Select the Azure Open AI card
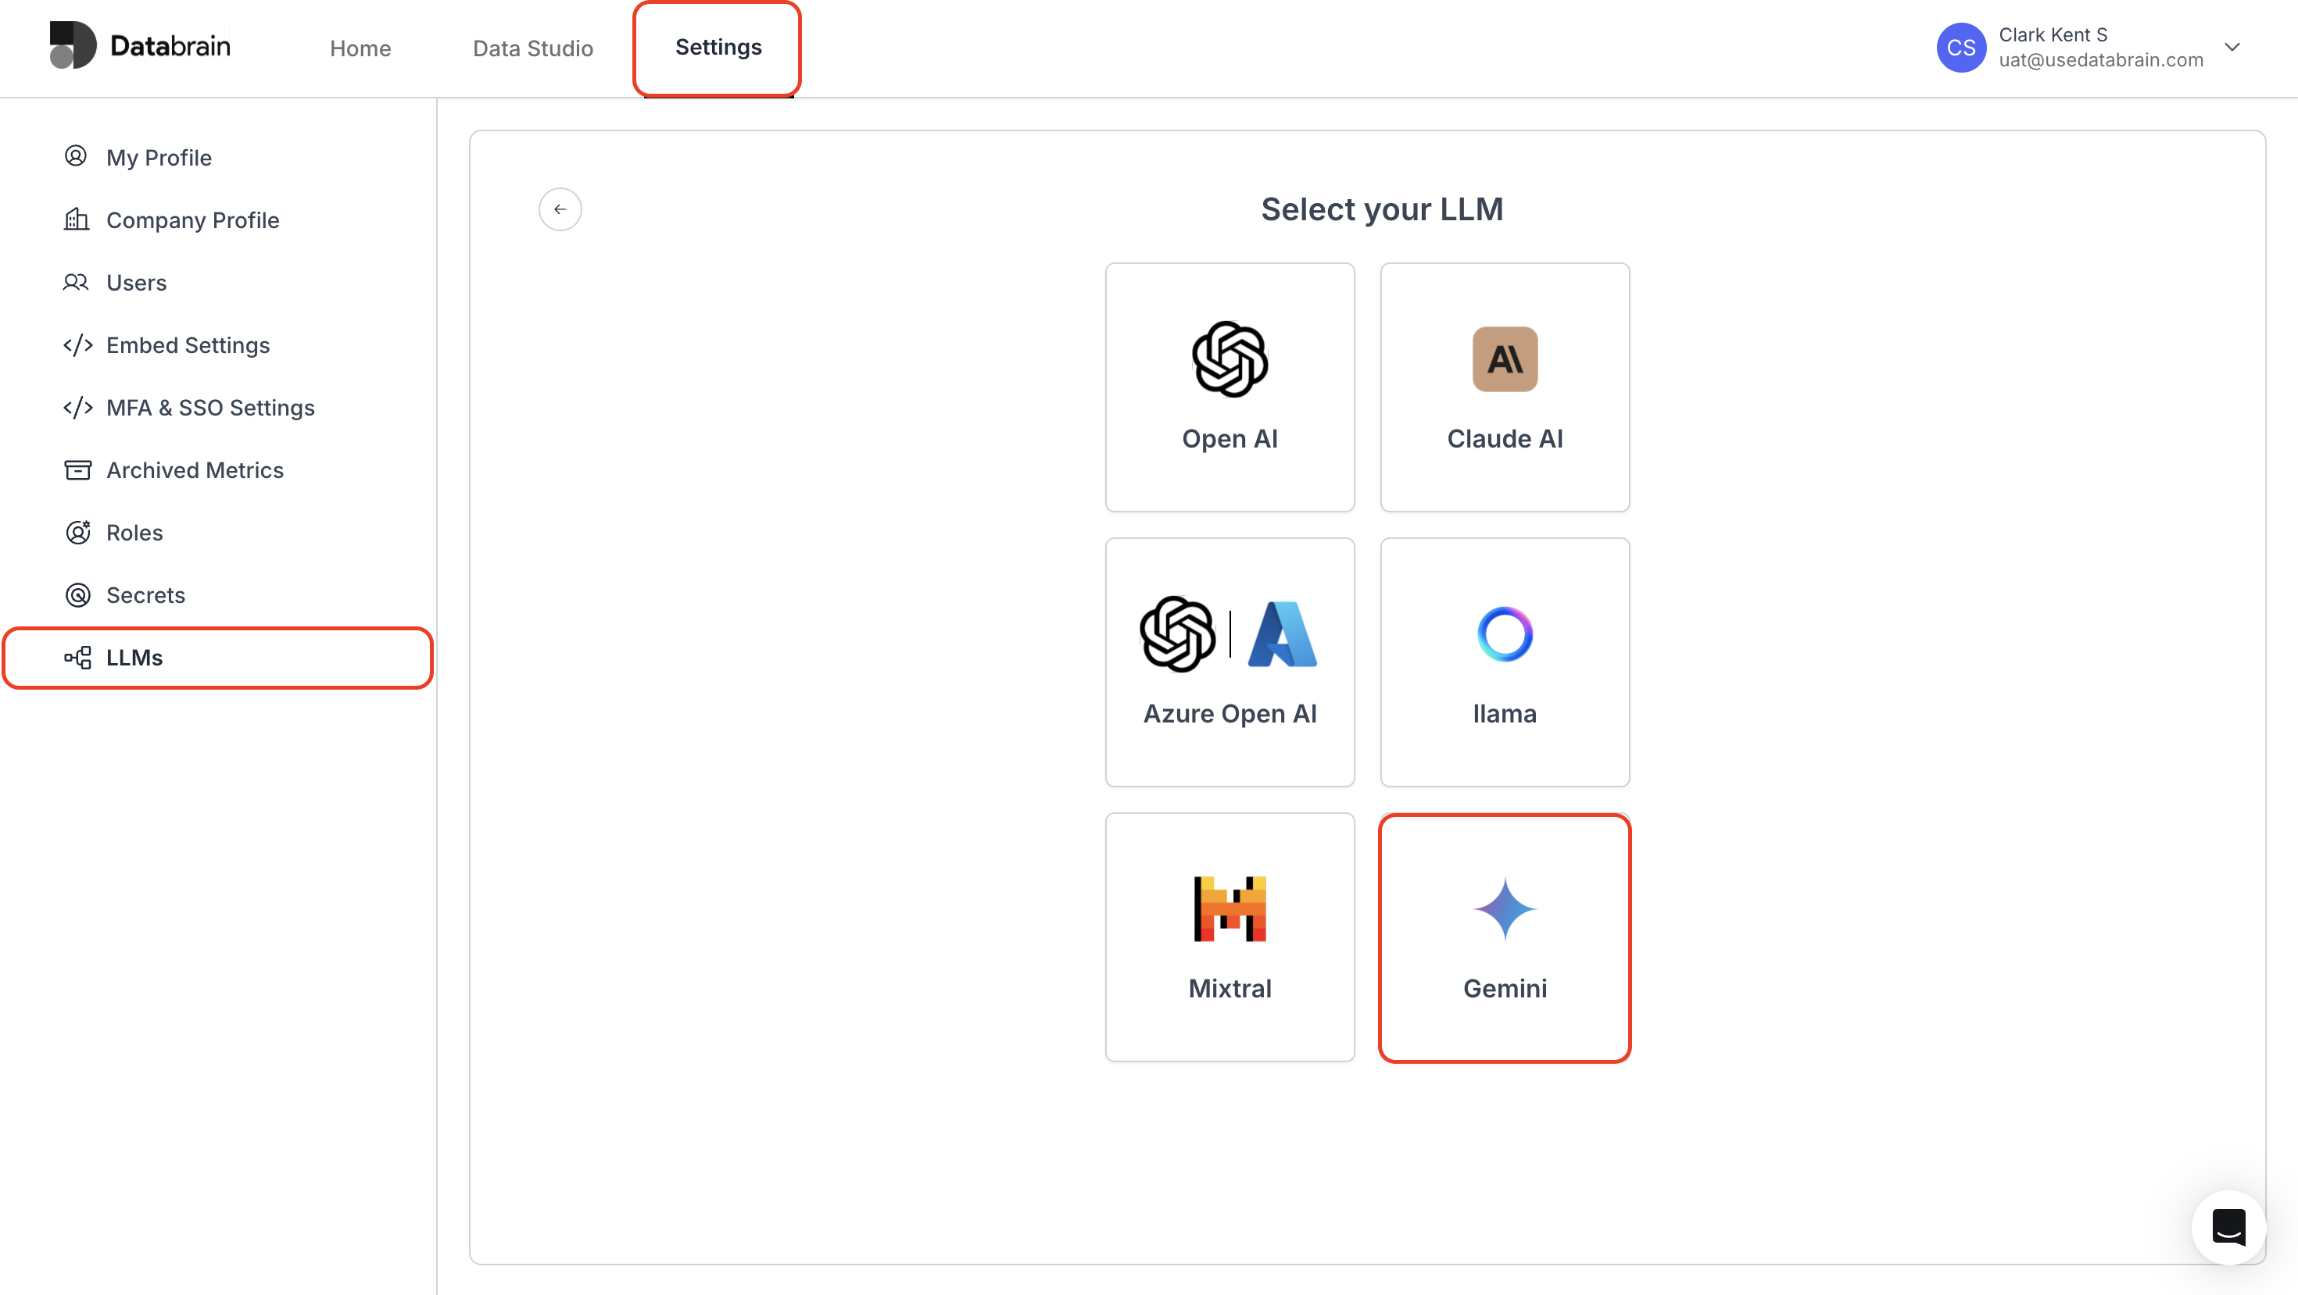The width and height of the screenshot is (2298, 1295). click(1230, 662)
